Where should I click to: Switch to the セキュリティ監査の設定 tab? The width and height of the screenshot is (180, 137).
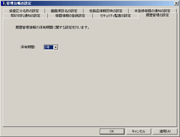point(115,16)
